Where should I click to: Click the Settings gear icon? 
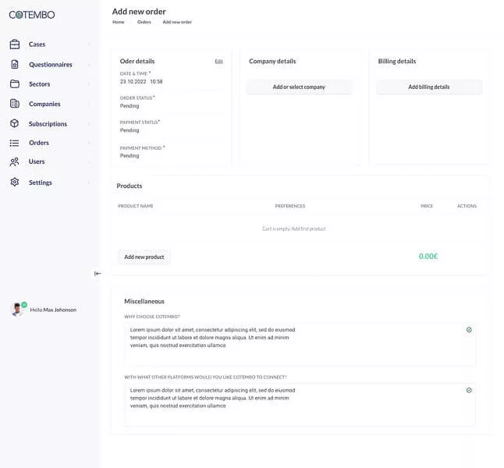coord(15,183)
